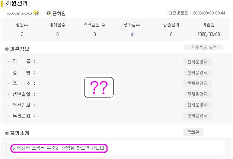Open the 기본정보 section bullet icon
Screen dimensions: 233x159
(x=7, y=49)
